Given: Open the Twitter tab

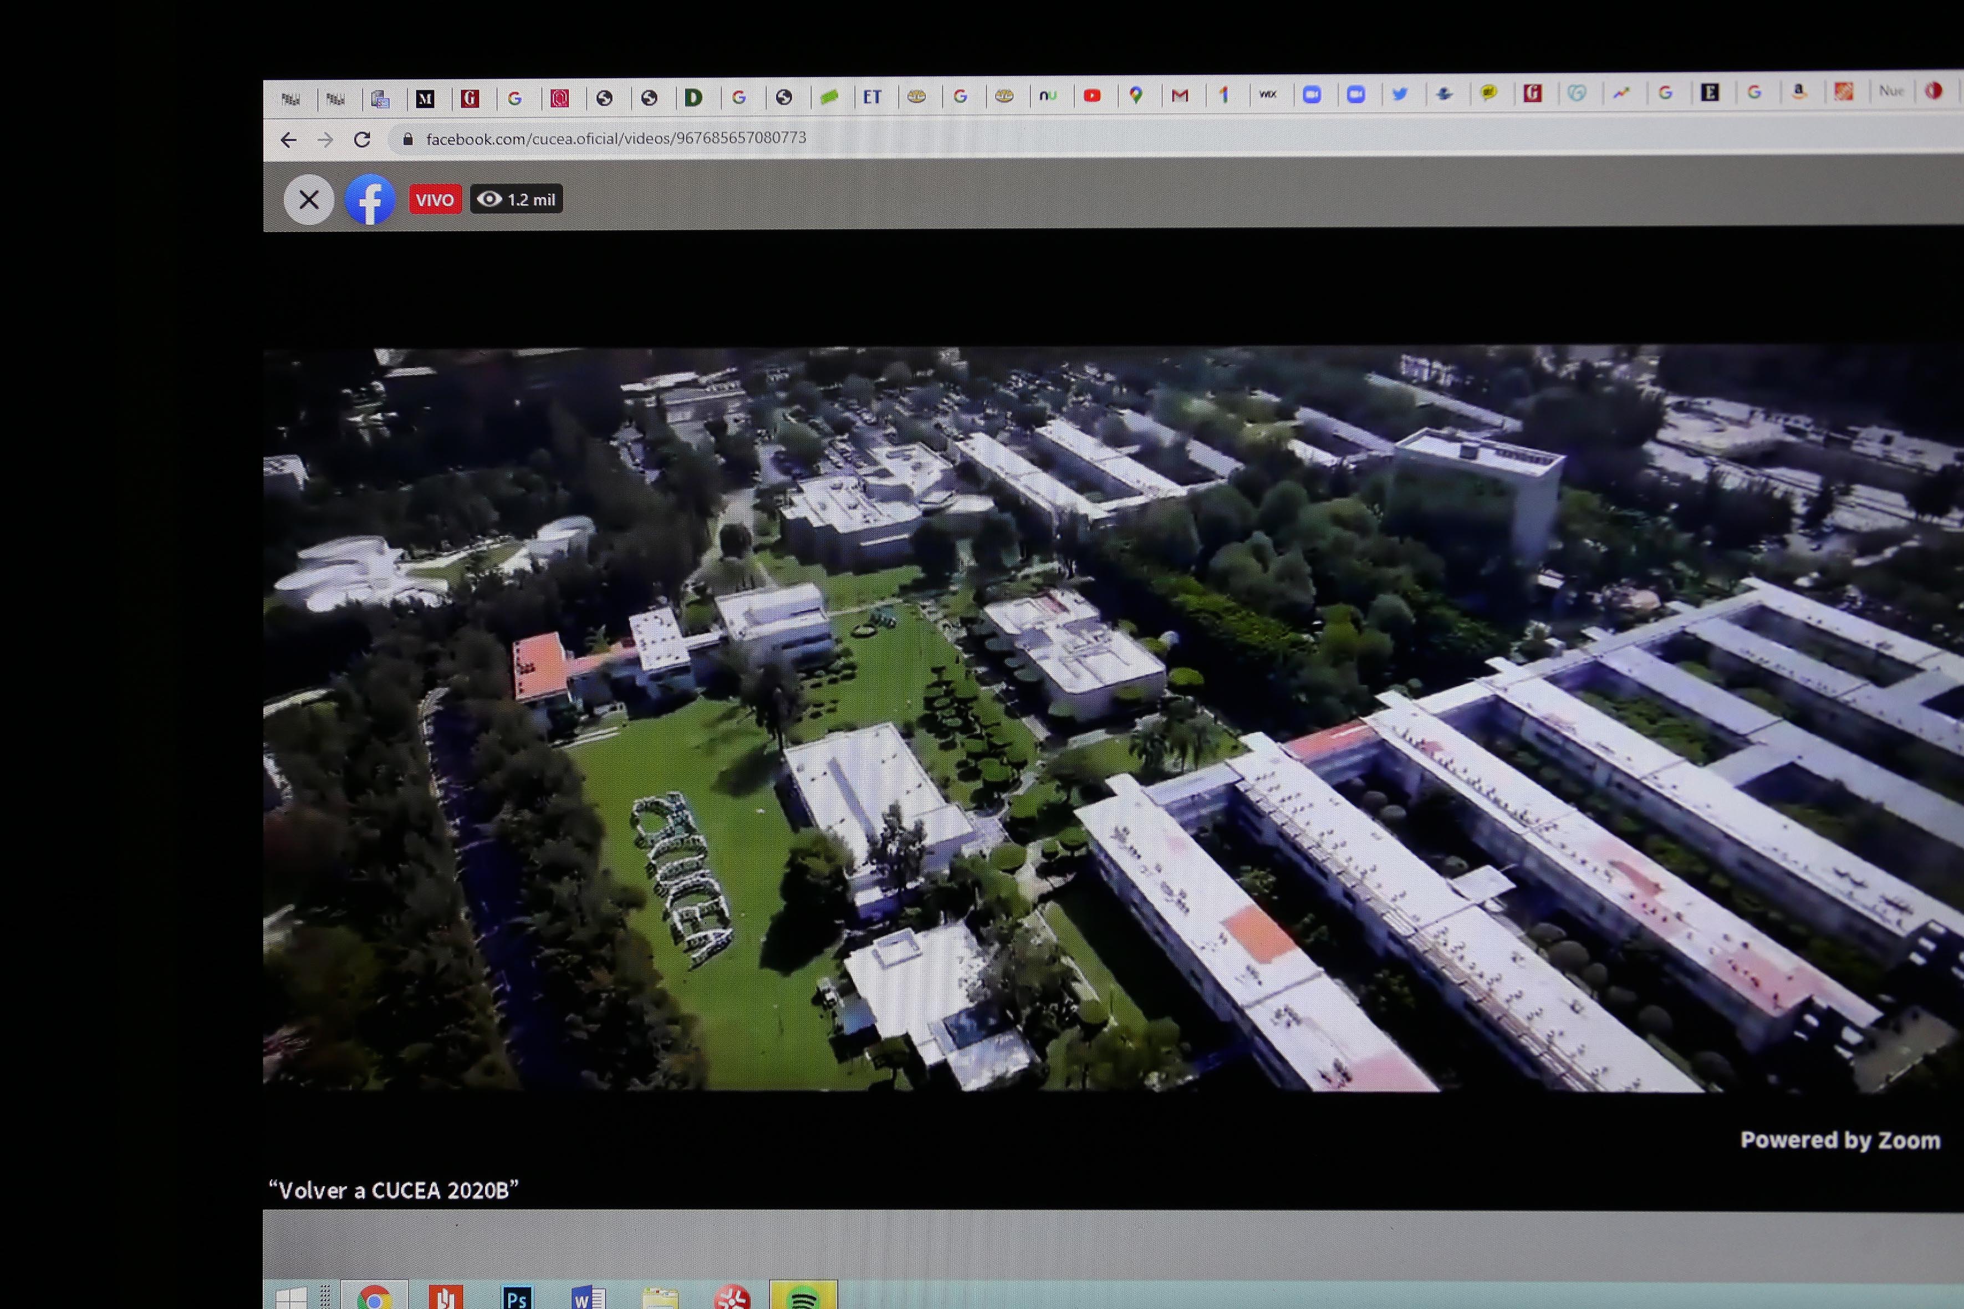Looking at the screenshot, I should [1400, 94].
